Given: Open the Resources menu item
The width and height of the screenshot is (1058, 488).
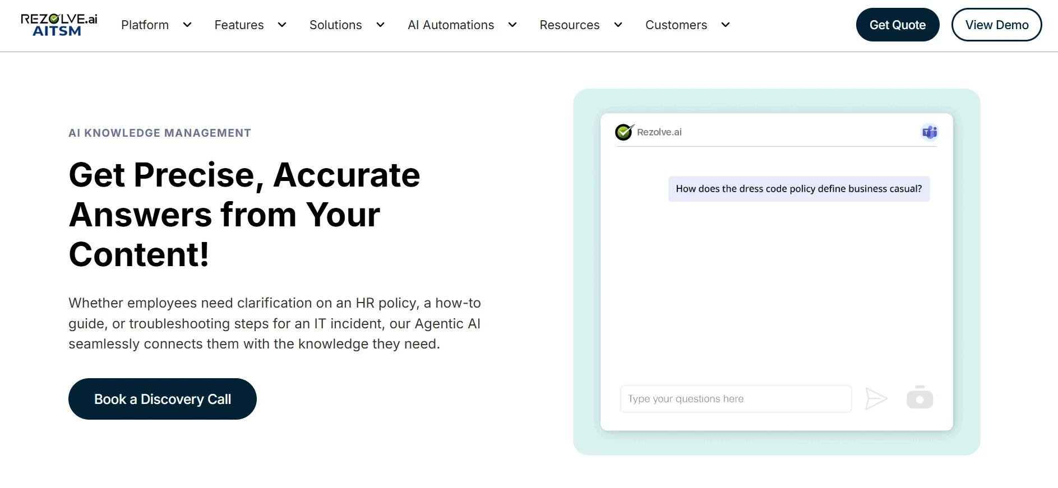Looking at the screenshot, I should coord(570,25).
